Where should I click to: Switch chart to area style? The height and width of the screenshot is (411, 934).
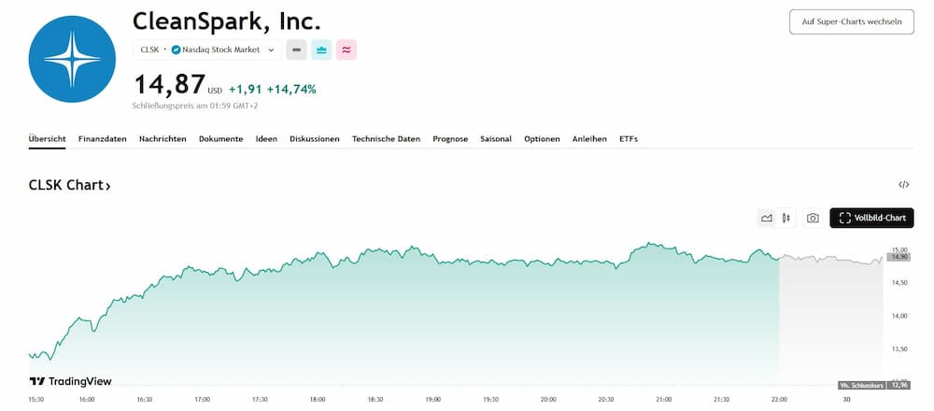tap(767, 218)
